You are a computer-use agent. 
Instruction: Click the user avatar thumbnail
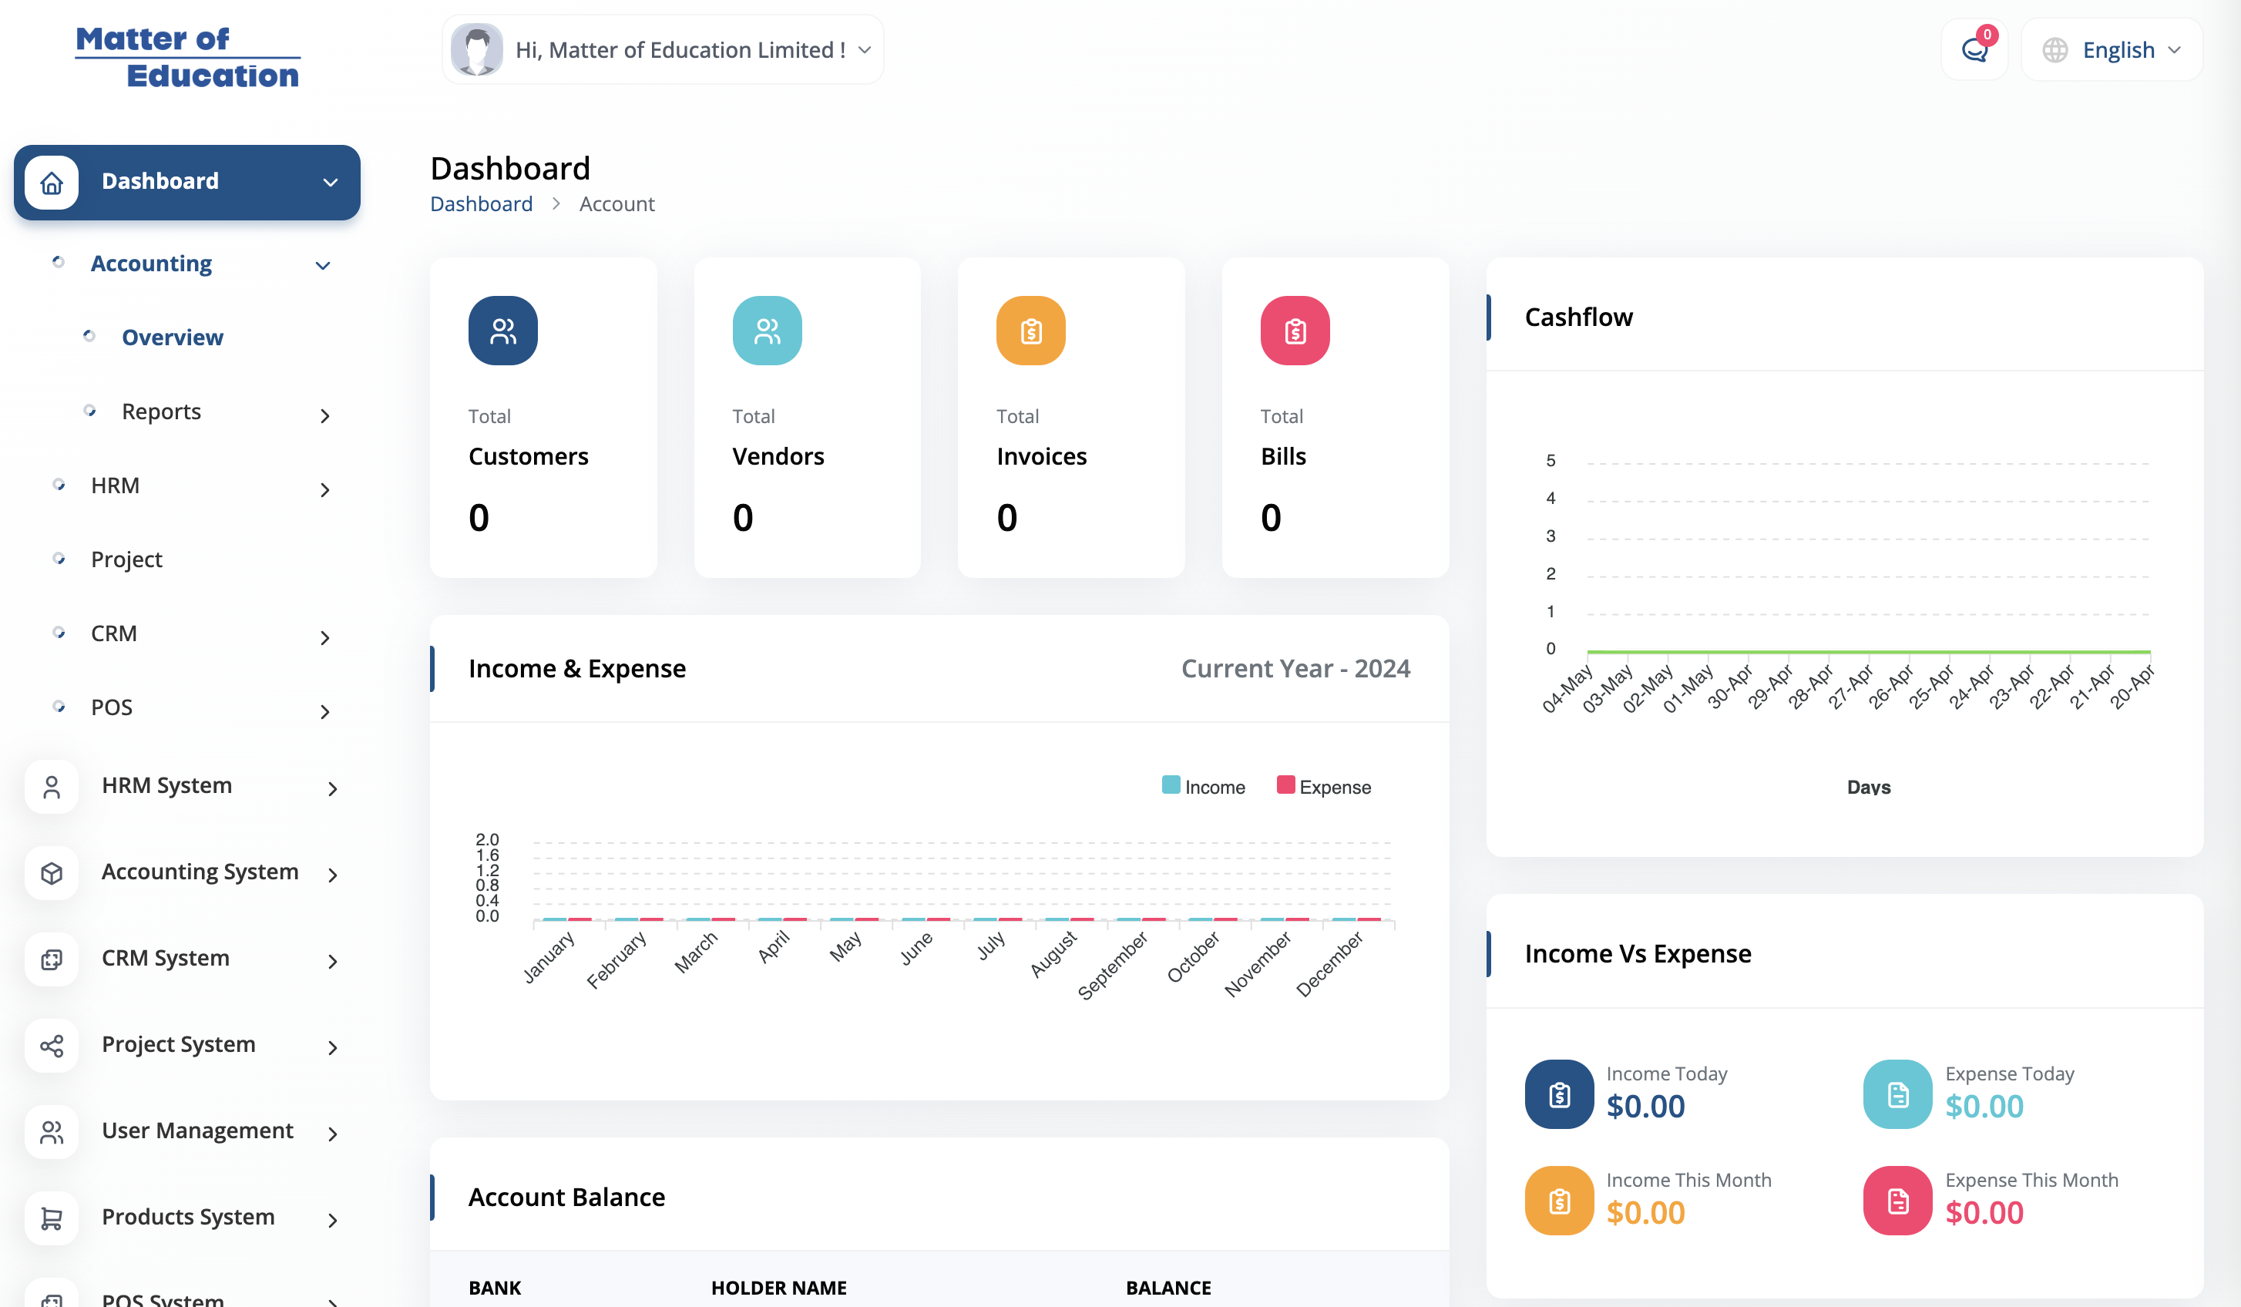click(x=477, y=50)
